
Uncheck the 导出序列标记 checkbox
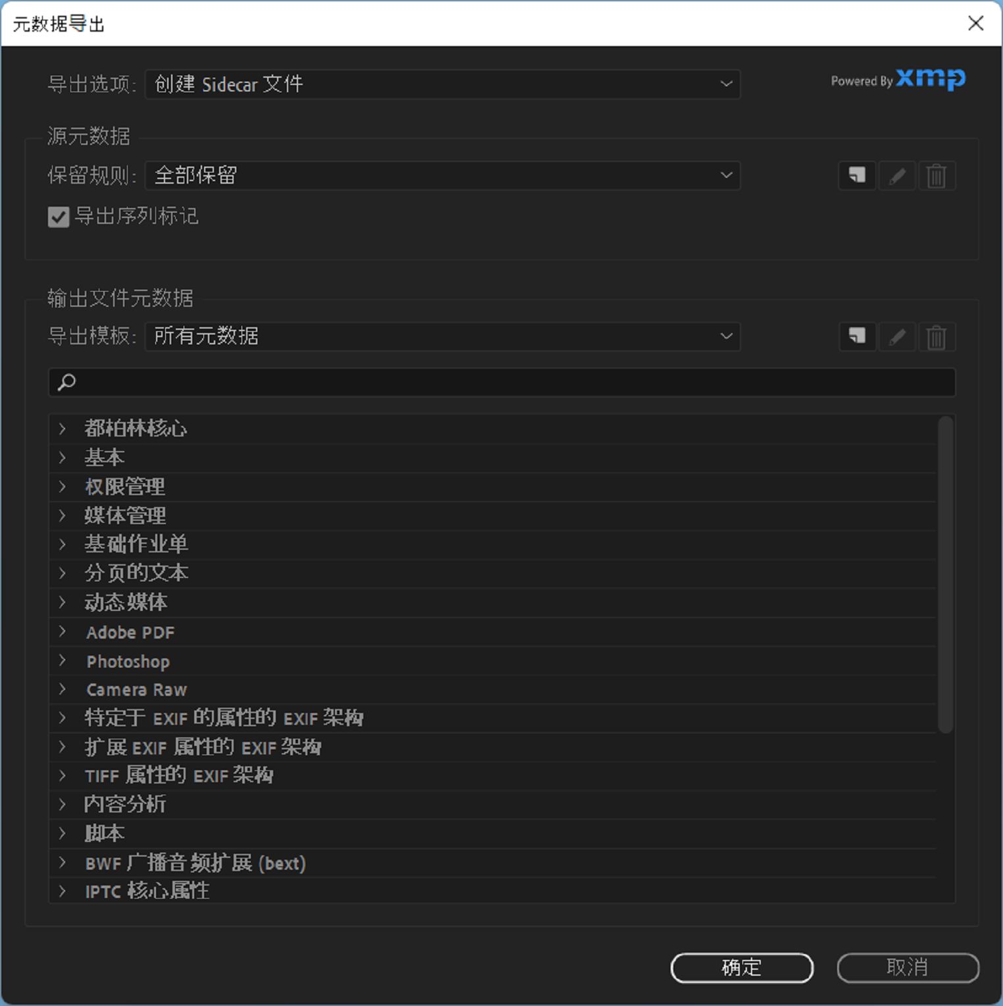tap(59, 217)
